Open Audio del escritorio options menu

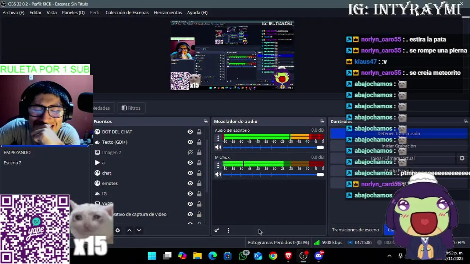[x=218, y=138]
